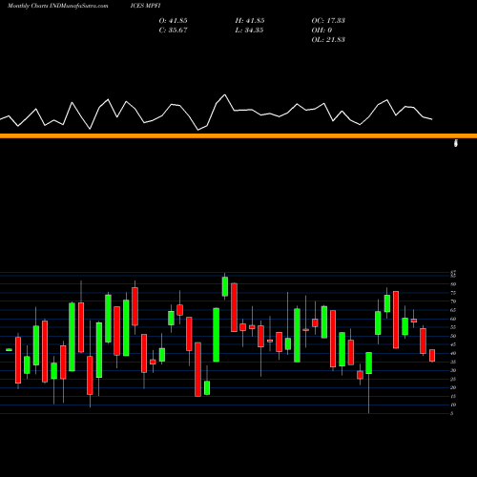Click the close value 'C: 35.67'

(173, 31)
